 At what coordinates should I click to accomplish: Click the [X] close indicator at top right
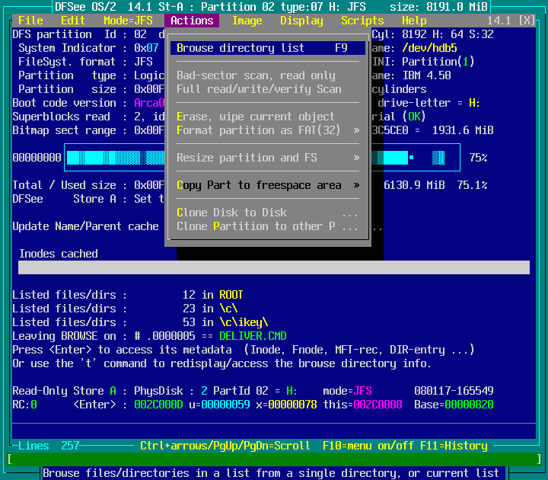pyautogui.click(x=527, y=21)
